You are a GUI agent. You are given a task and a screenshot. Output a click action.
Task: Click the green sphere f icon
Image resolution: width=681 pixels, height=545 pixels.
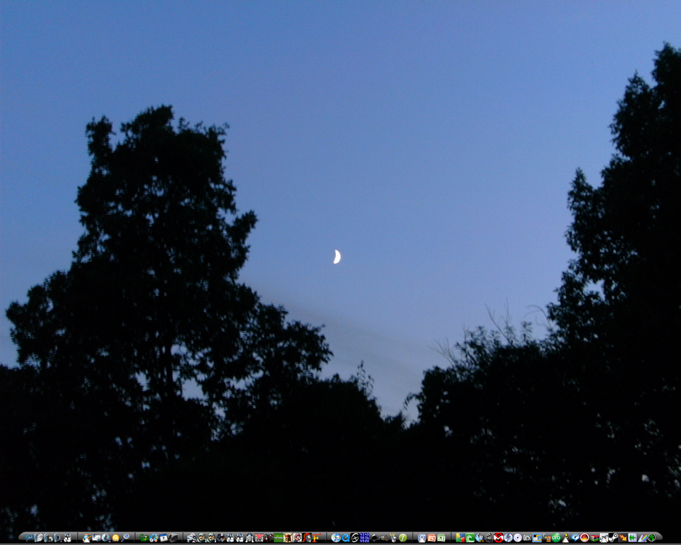click(x=402, y=538)
